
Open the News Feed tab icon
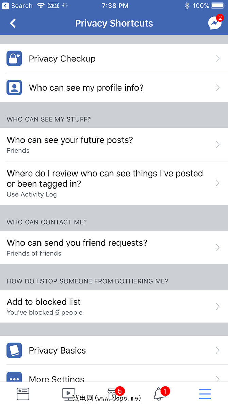point(23,394)
